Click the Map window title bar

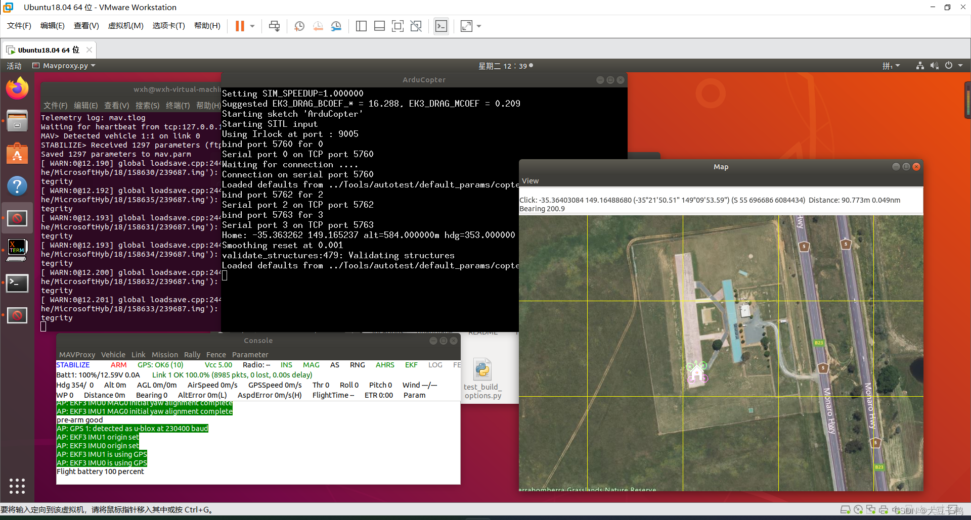coord(721,167)
